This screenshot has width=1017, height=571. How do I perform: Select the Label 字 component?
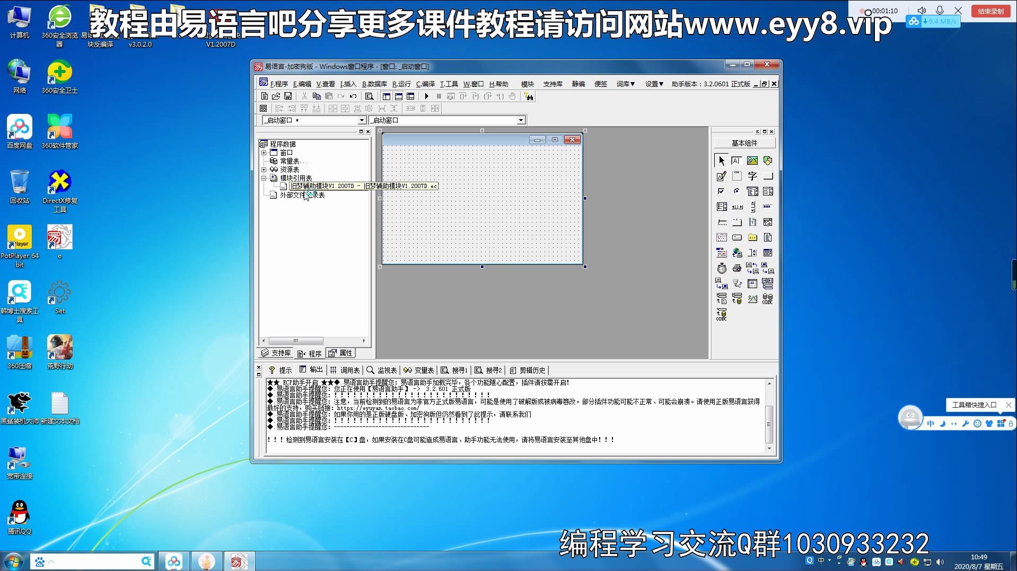752,176
